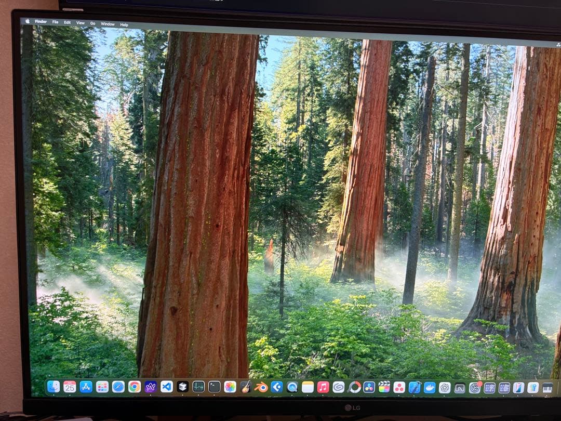Open Terminal from the Dock
Viewport: 561px width, 421px height.
213,387
